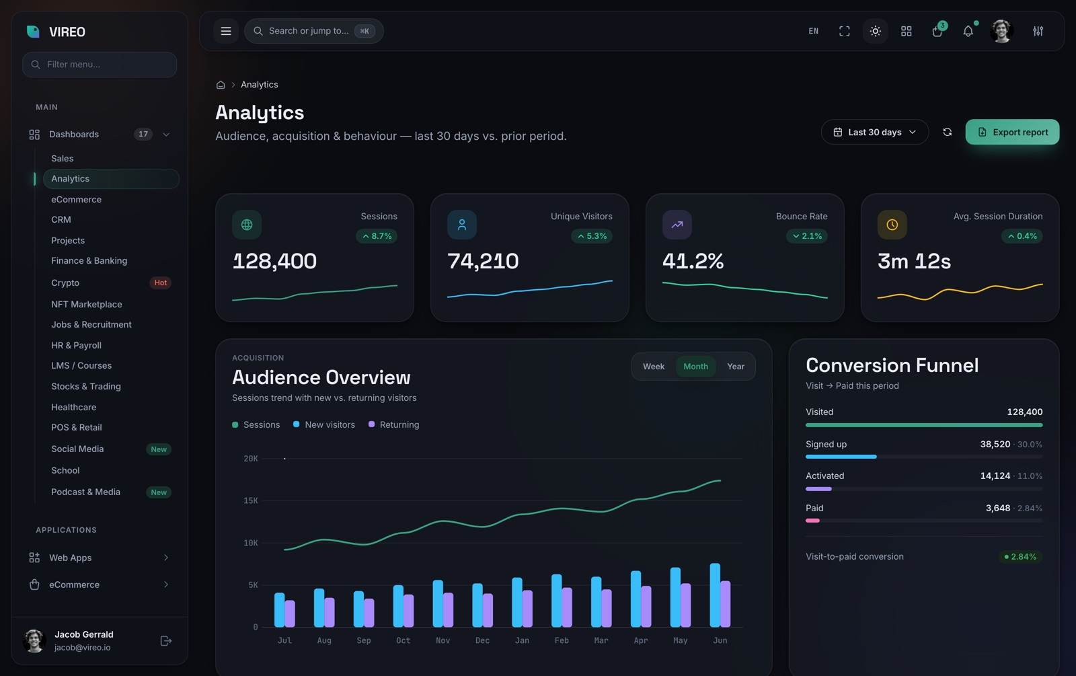Click the Export report button
Viewport: 1076px width, 676px height.
pos(1012,132)
